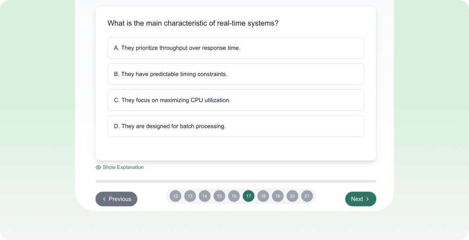Pick answer C maximizing CPU utilization
Image resolution: width=469 pixels, height=240 pixels.
click(x=235, y=100)
